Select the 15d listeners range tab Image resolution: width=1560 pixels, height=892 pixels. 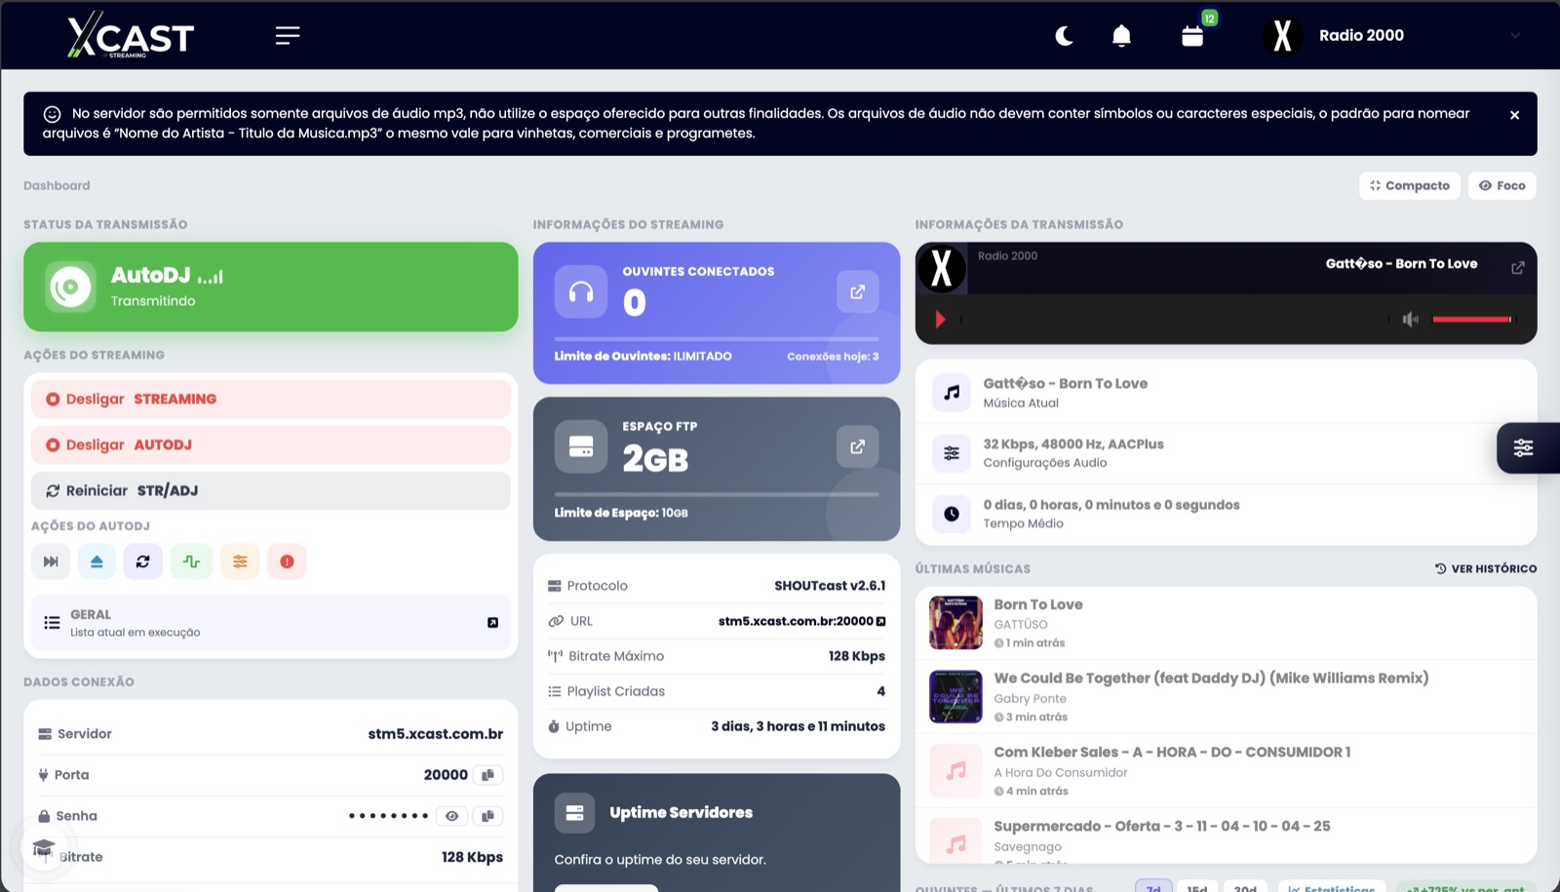1197,887
